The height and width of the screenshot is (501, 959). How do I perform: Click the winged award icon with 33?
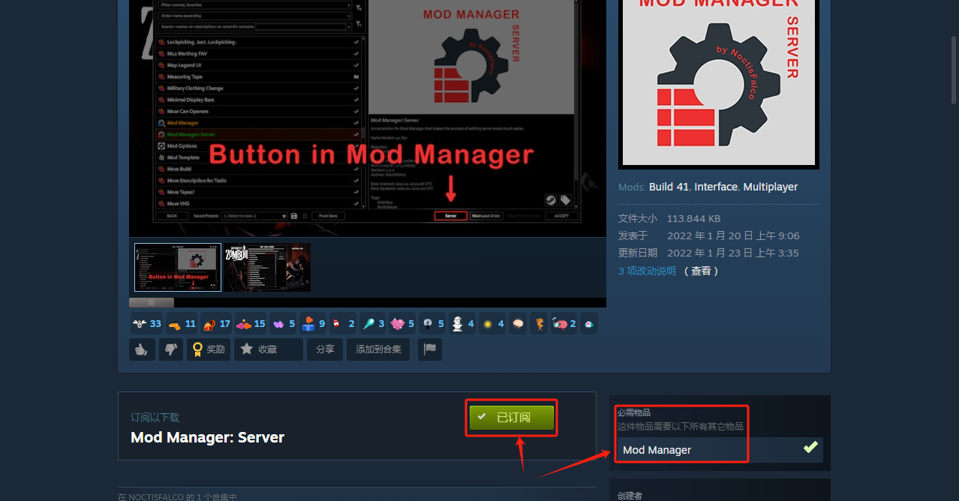click(x=146, y=323)
